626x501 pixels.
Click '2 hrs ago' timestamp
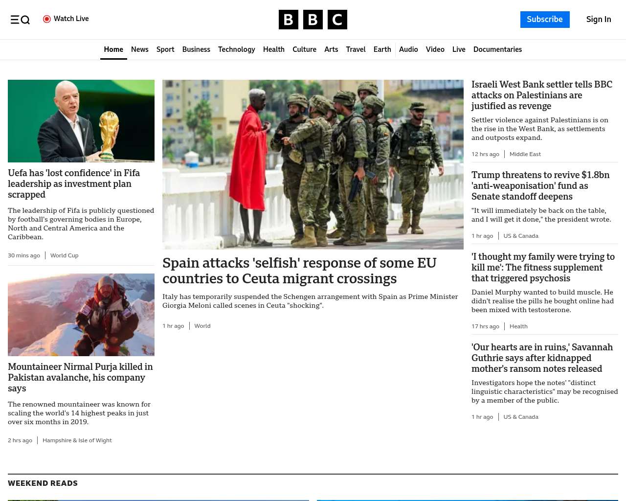point(20,440)
